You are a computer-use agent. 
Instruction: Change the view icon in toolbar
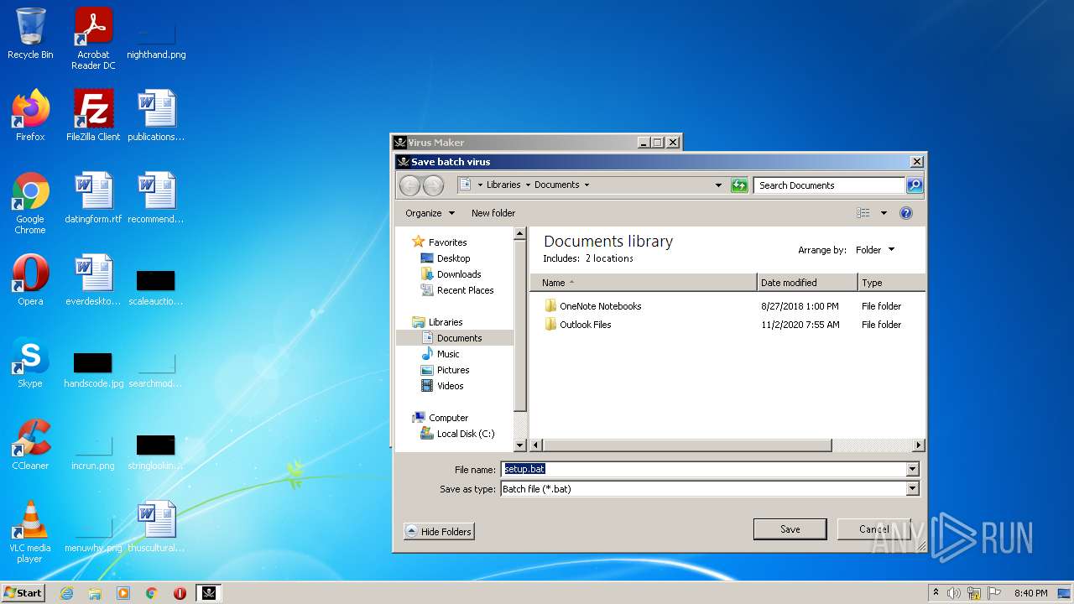pyautogui.click(x=863, y=213)
